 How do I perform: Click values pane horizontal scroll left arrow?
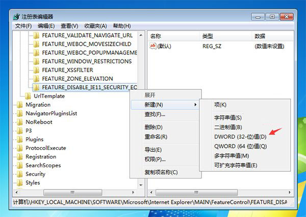click(151, 193)
